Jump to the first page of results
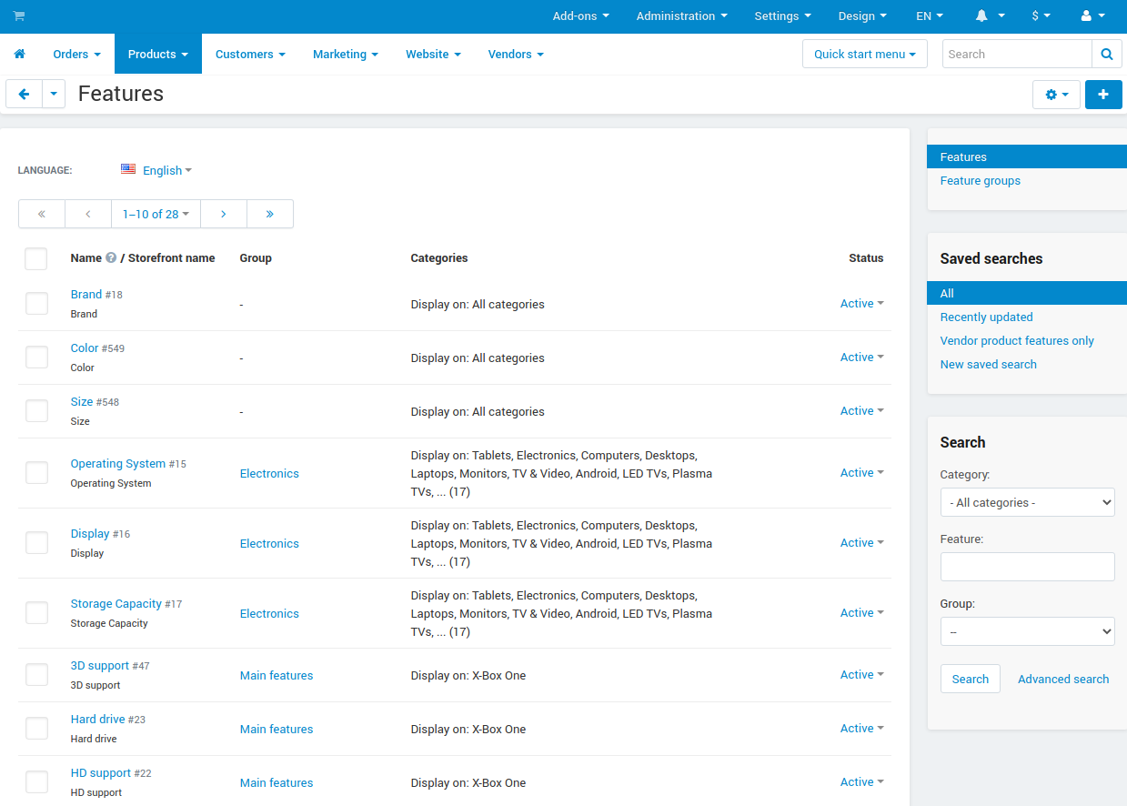1127x806 pixels. (42, 214)
